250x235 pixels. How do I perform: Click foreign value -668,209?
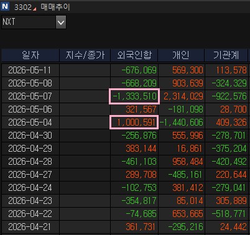[139, 83]
